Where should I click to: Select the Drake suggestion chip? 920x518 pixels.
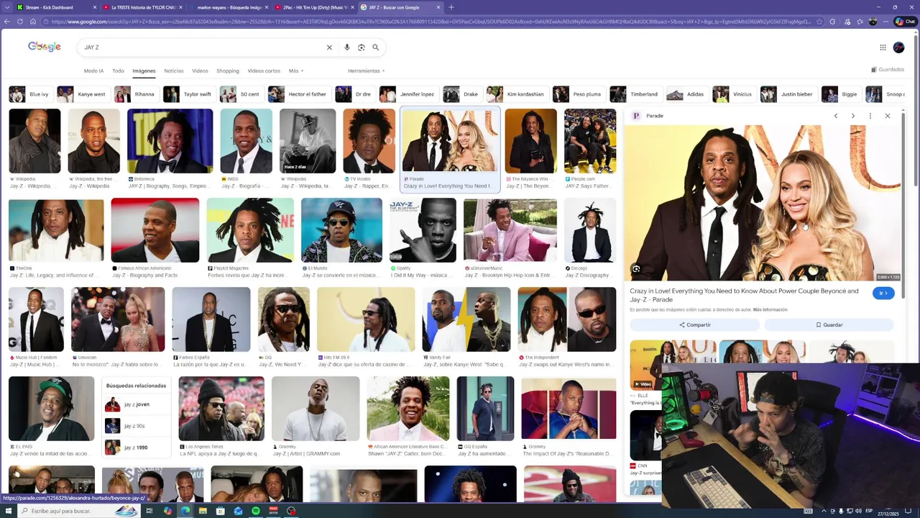coord(461,94)
